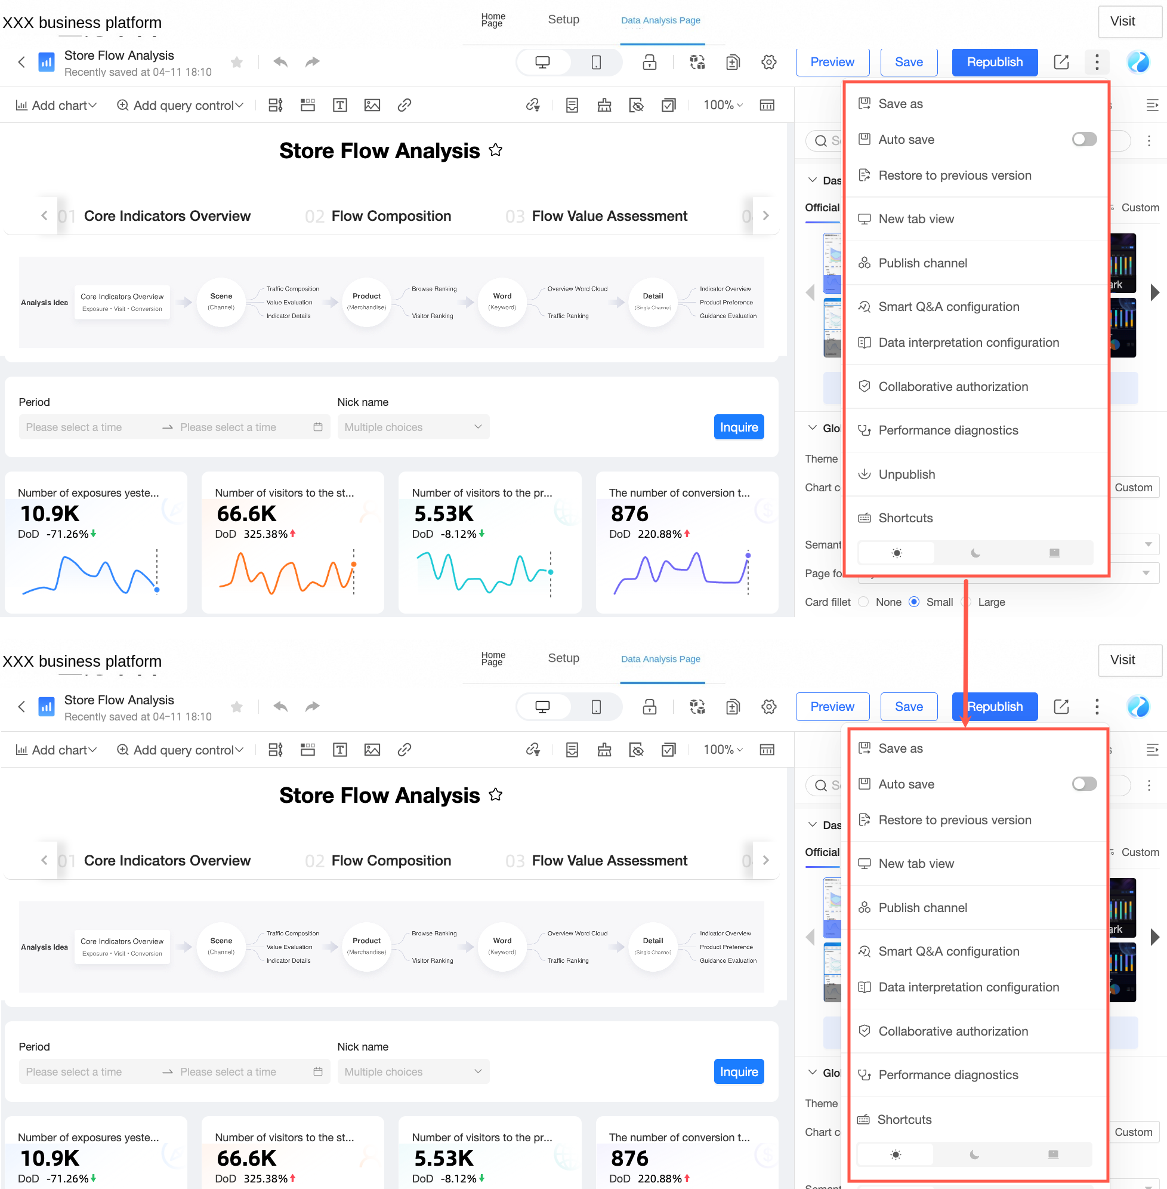Click the share export icon beside lower Republish
1167x1189 pixels.
coord(1061,706)
